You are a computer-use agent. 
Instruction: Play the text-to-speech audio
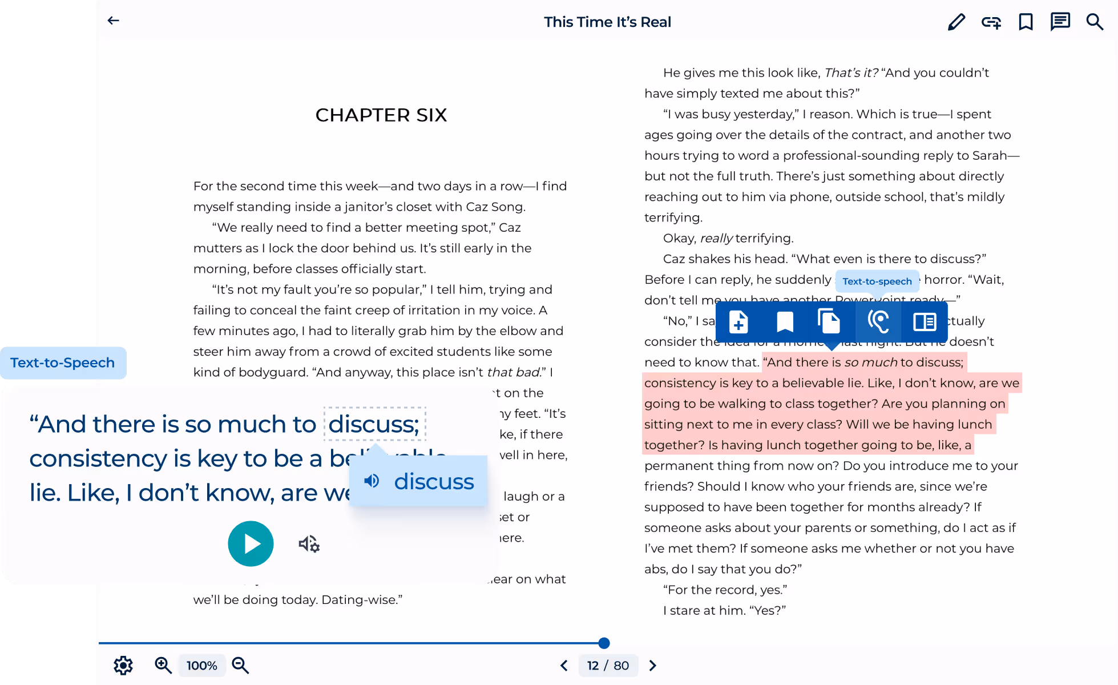pos(251,543)
